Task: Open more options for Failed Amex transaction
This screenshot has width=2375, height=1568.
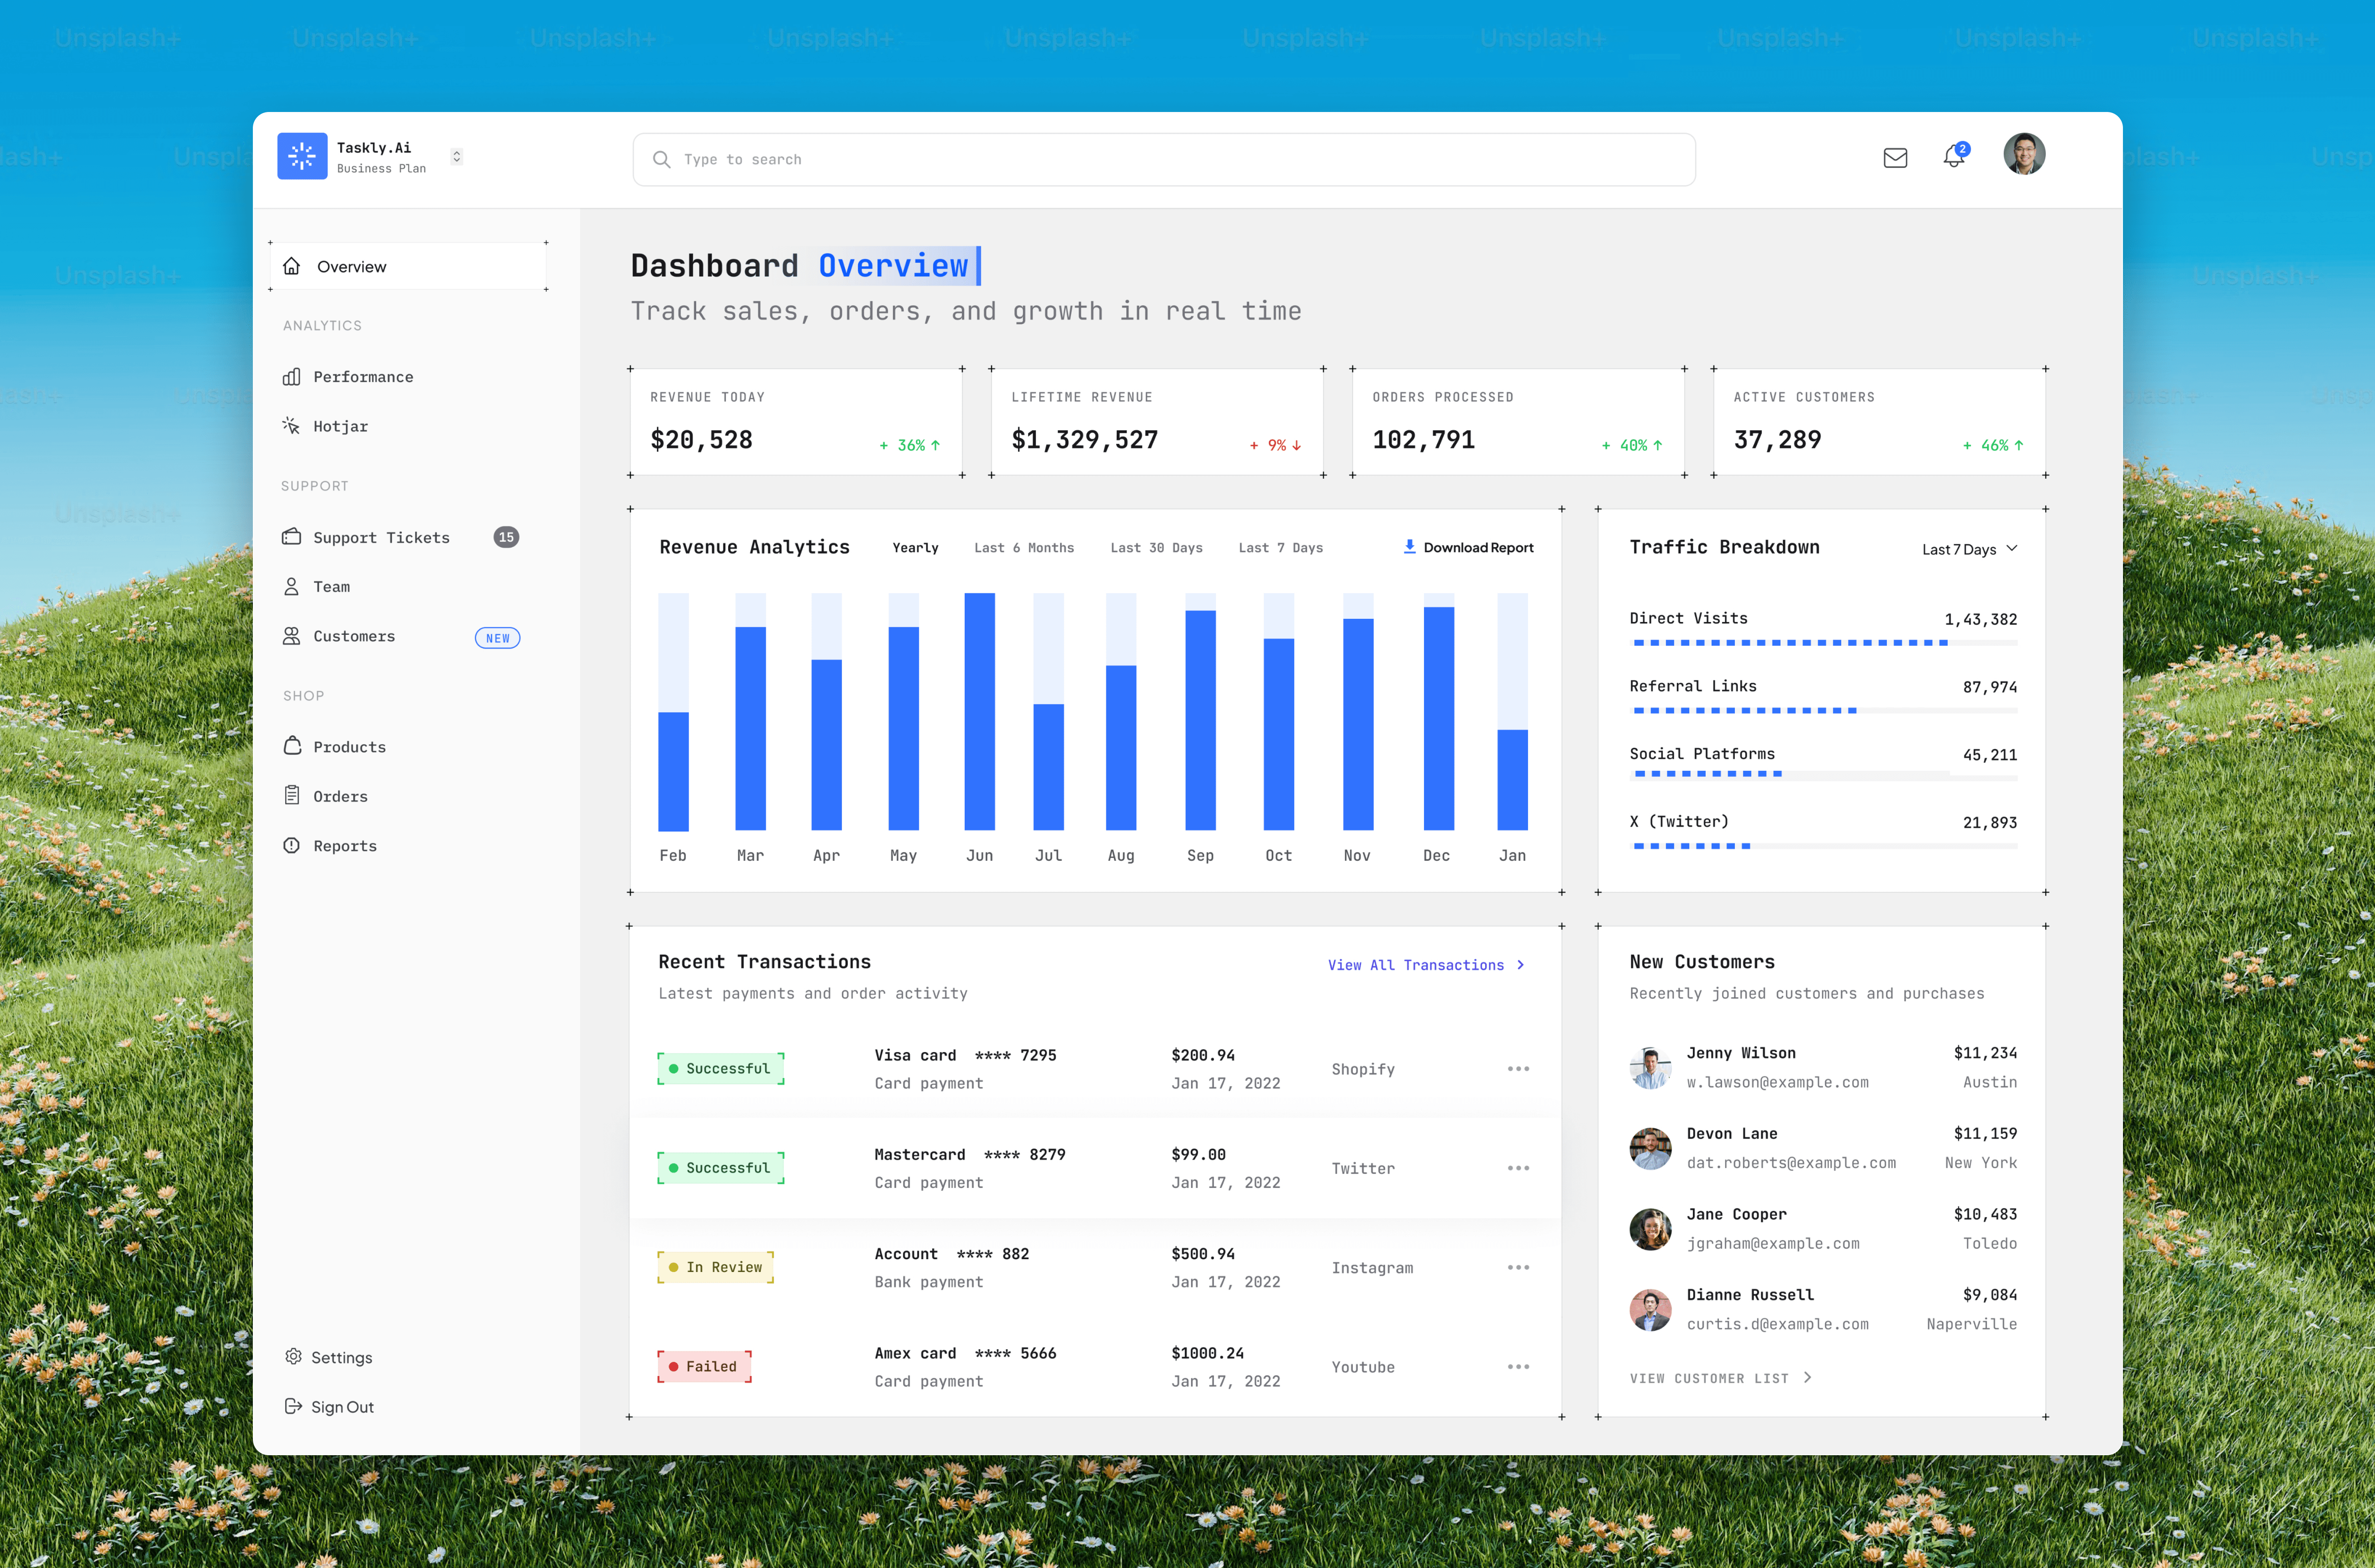Action: pyautogui.click(x=1517, y=1367)
